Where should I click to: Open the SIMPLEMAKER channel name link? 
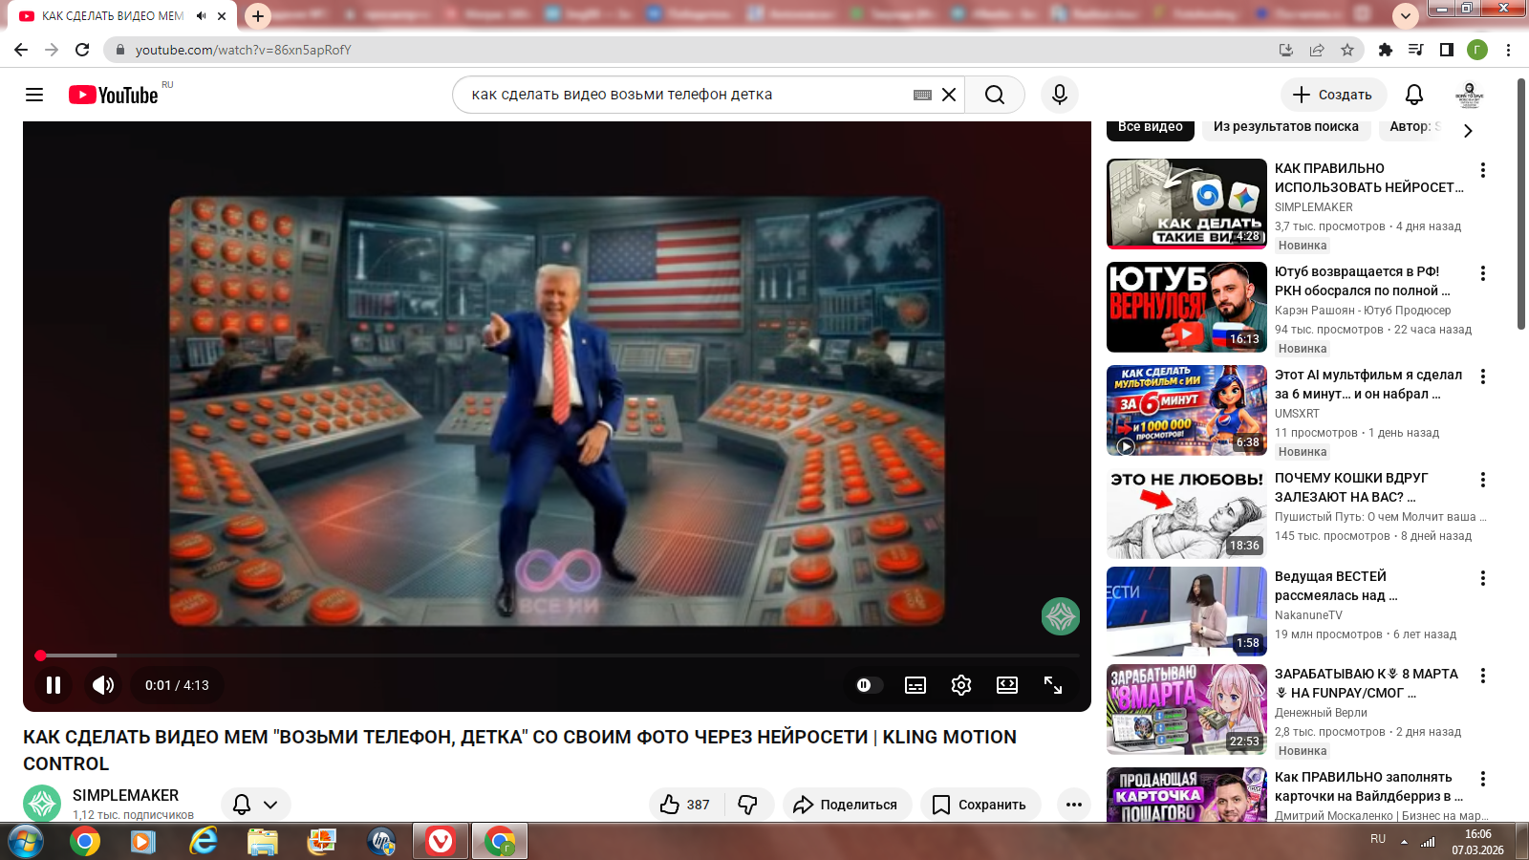pos(125,795)
